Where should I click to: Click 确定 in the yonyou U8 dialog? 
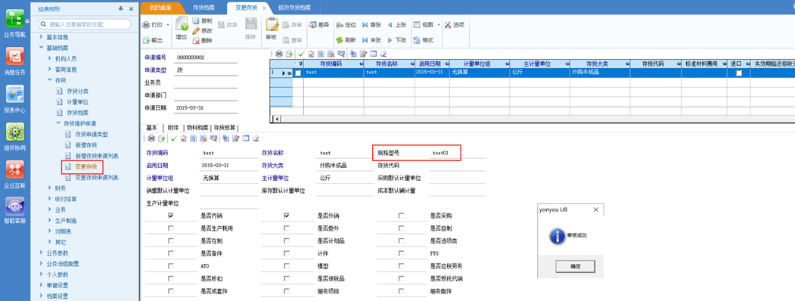coord(575,266)
